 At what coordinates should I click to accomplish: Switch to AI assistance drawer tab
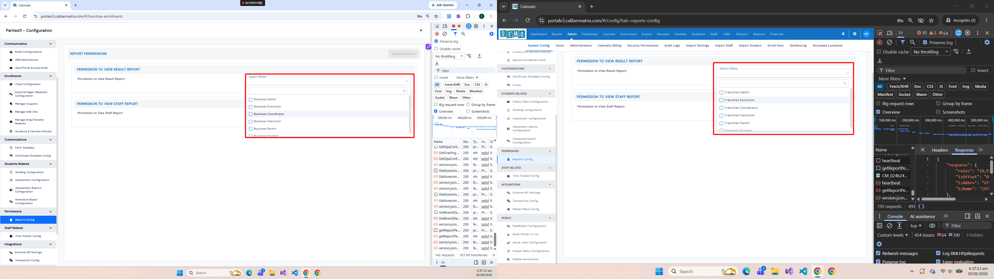click(922, 216)
